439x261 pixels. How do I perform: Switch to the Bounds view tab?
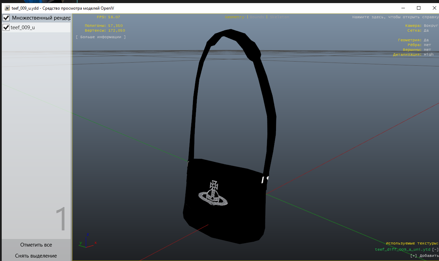coord(257,17)
